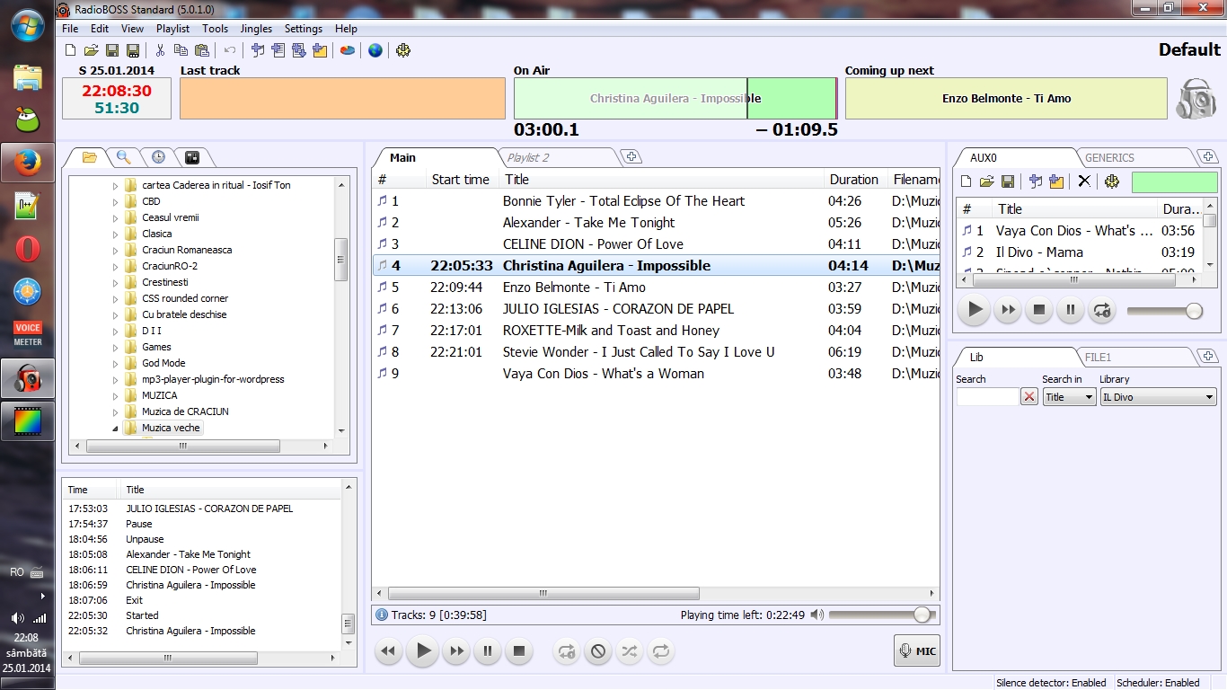Sort playlist by Duration column header

point(854,180)
